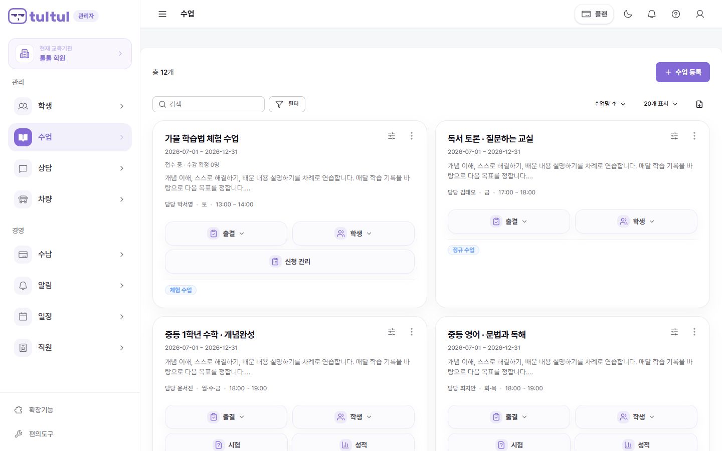
Task: Switch to dark mode via moon icon
Action: pyautogui.click(x=628, y=14)
